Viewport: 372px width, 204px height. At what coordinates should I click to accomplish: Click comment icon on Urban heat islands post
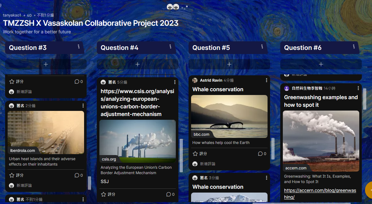[x=77, y=175]
